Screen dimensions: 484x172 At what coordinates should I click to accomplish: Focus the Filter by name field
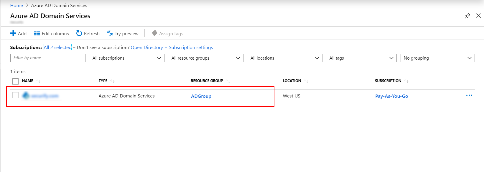(x=48, y=58)
